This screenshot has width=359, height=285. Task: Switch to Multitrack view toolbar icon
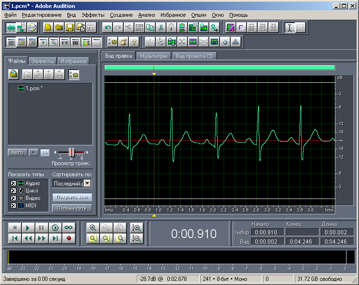[x=21, y=27]
